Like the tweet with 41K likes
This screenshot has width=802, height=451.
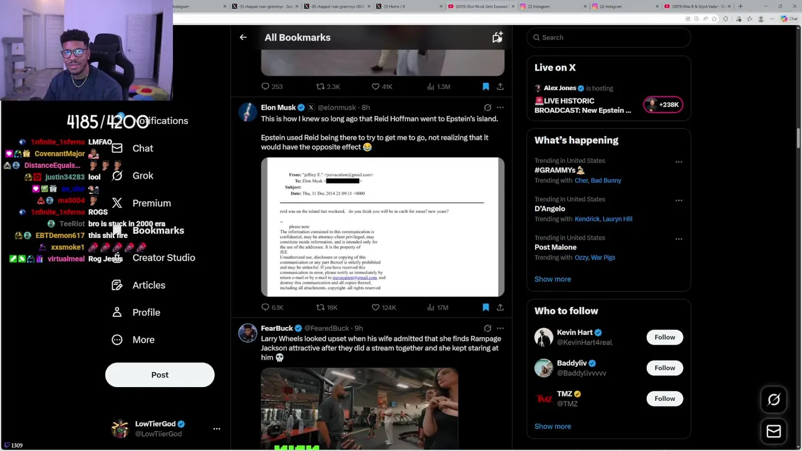coord(382,86)
